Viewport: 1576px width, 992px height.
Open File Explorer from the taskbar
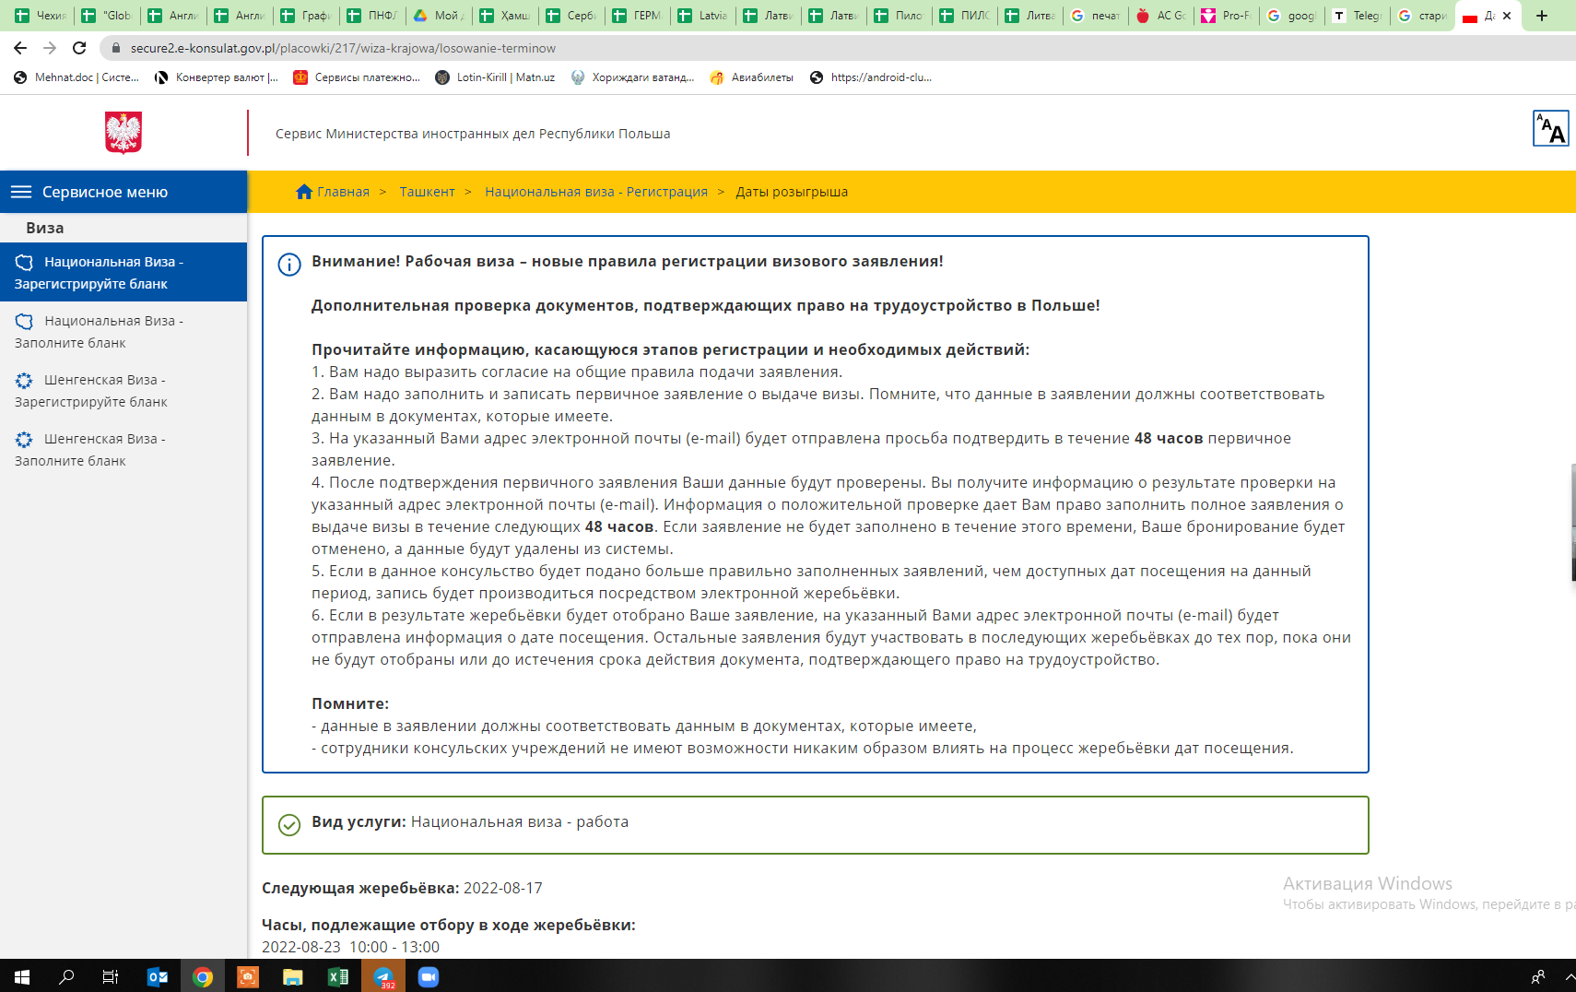[x=293, y=976]
